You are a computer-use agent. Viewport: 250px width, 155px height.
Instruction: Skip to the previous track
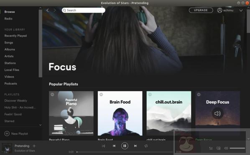[x=114, y=146]
